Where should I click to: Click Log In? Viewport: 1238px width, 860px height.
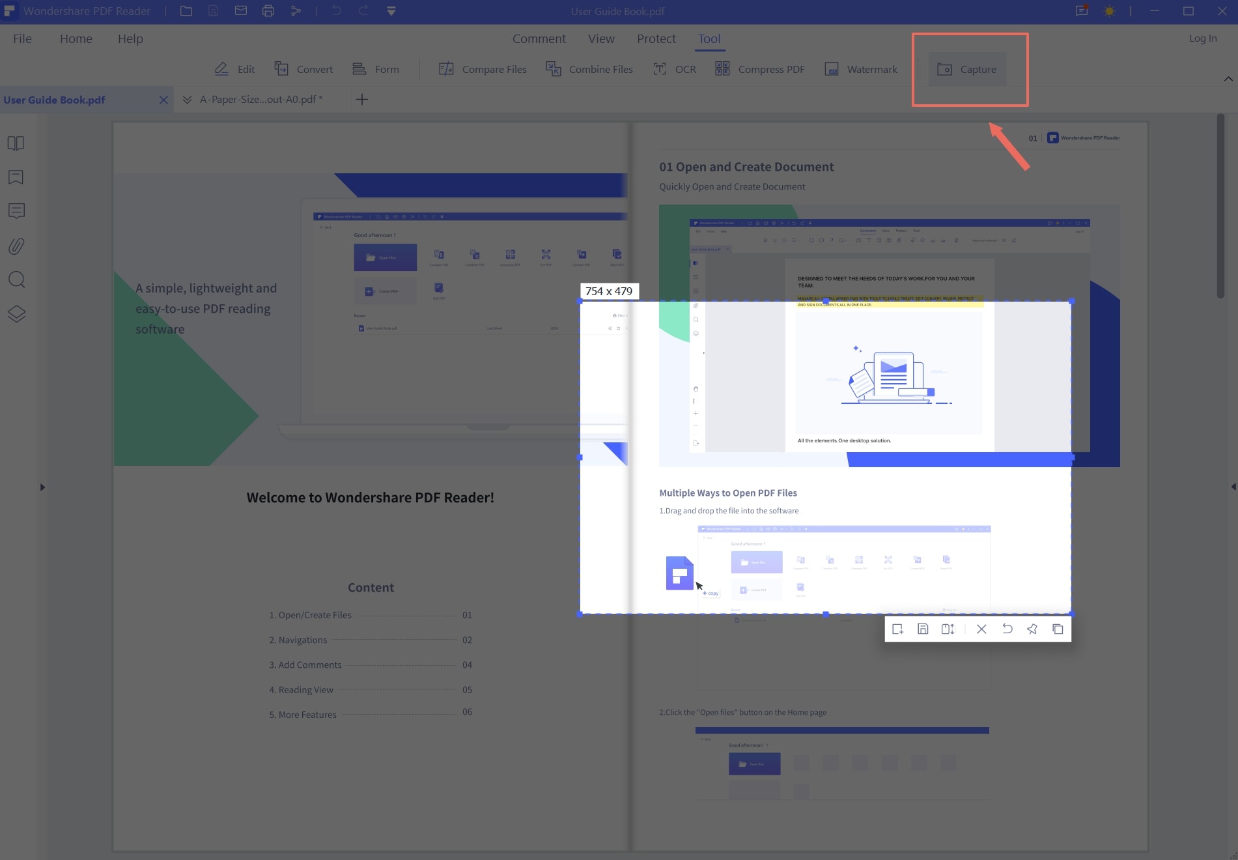[1203, 38]
